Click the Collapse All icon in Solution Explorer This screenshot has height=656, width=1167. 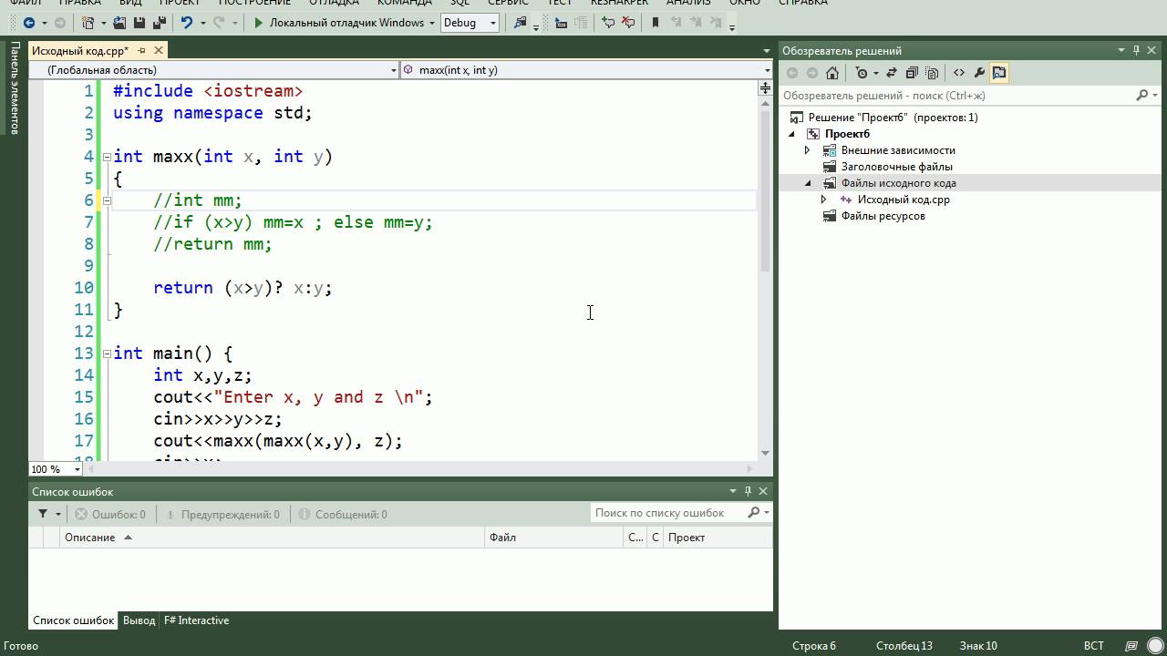point(912,73)
